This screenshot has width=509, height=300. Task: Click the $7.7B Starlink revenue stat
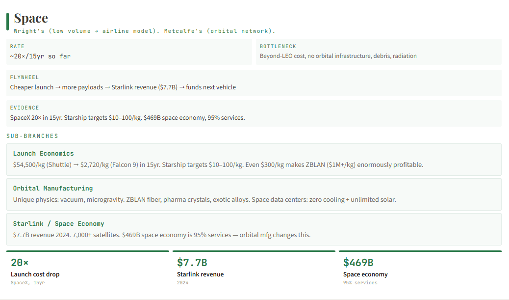click(254, 269)
